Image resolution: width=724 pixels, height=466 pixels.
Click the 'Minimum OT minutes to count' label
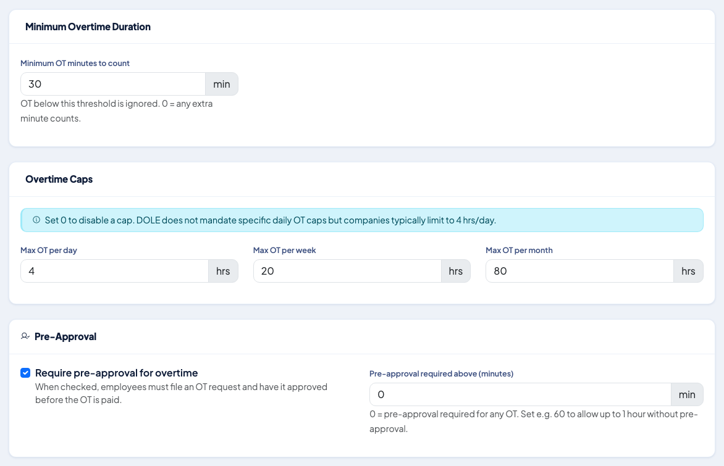[x=75, y=63]
